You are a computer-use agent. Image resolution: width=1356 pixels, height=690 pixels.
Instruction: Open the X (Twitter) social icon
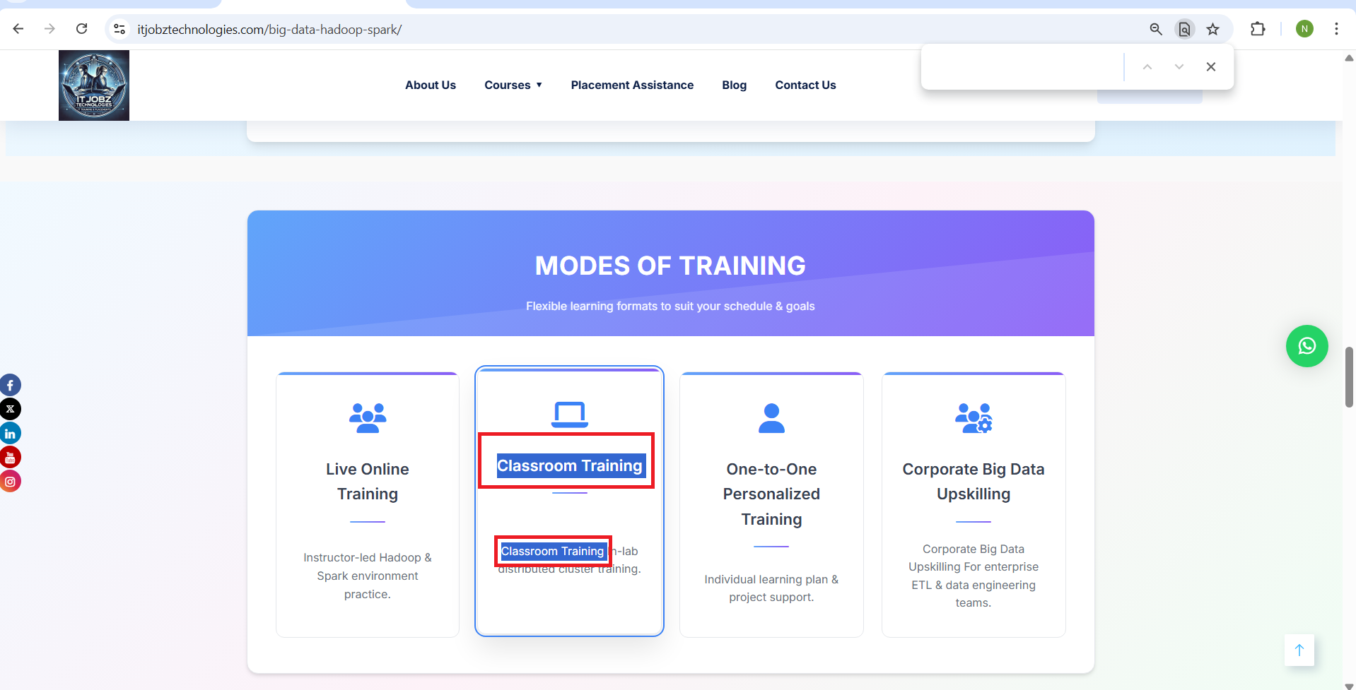point(10,409)
